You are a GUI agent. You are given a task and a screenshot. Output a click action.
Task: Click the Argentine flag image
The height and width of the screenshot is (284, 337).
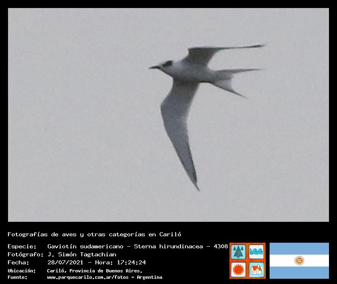pos(299,261)
